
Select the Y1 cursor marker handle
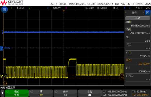[x=122, y=75]
